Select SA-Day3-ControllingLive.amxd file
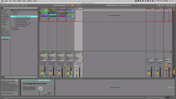 tap(23, 20)
